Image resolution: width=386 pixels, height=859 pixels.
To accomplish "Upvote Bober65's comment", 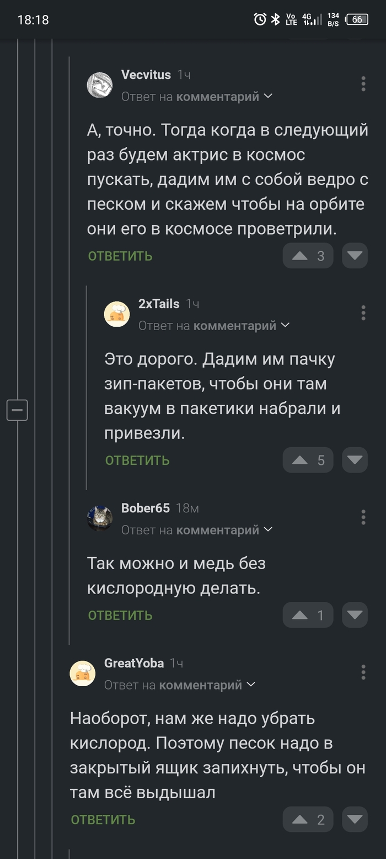I will point(308,615).
